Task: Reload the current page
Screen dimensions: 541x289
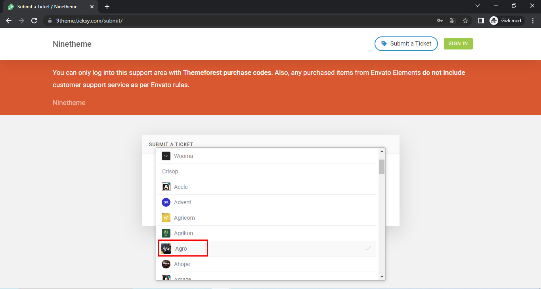Action: (x=34, y=21)
